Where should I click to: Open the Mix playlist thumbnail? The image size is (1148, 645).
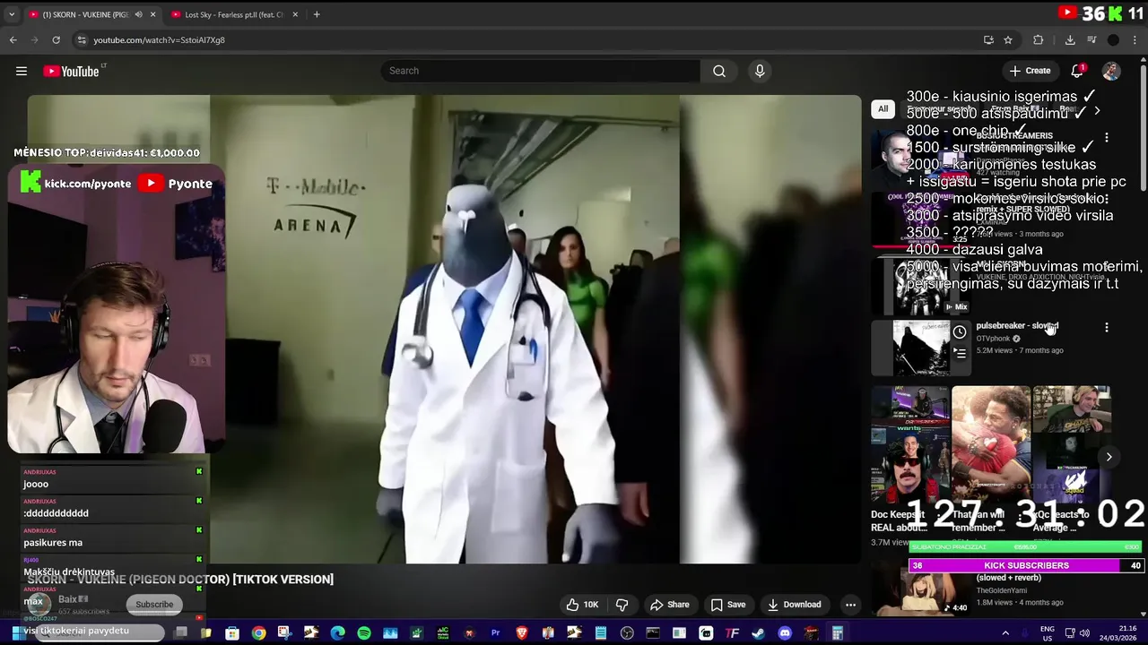point(921,287)
